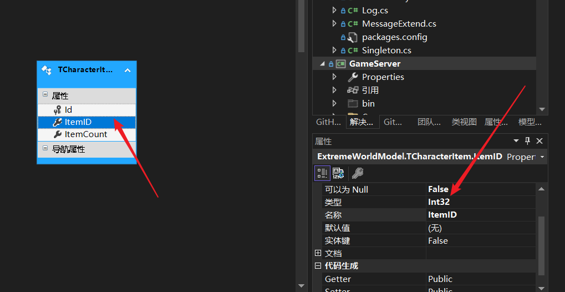The height and width of the screenshot is (292, 565).
Task: Click the packages.config file icon
Action: (352, 37)
